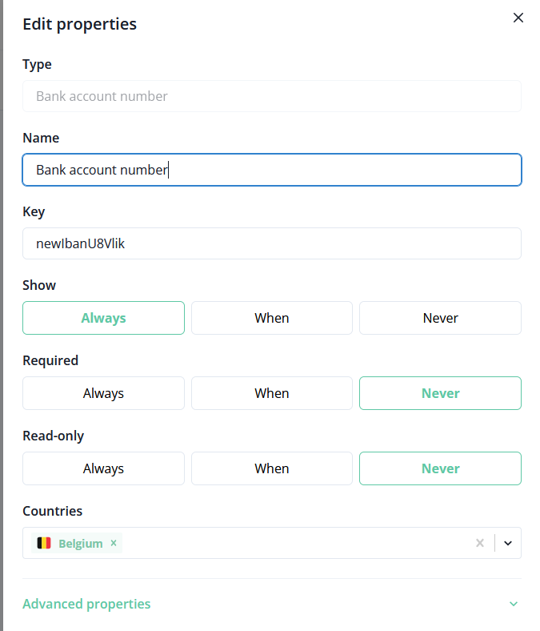Expand the Advanced properties chevron
This screenshot has width=540, height=631.
(513, 604)
